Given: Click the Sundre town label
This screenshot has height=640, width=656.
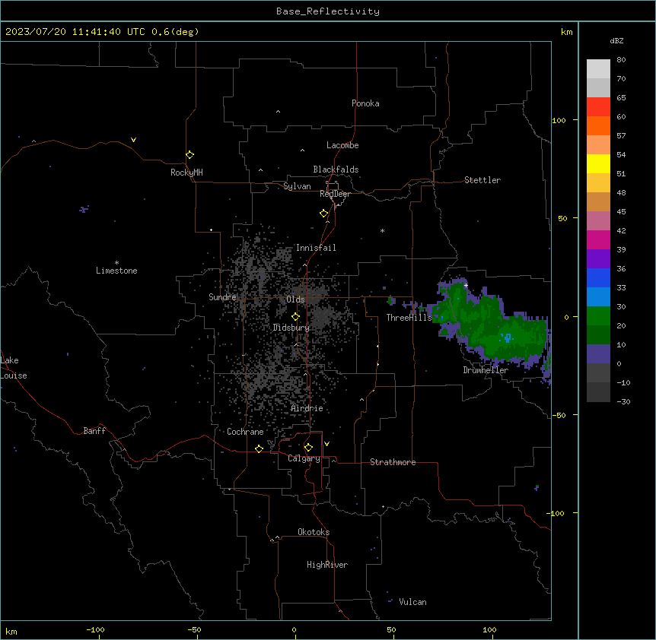Looking at the screenshot, I should coord(222,297).
